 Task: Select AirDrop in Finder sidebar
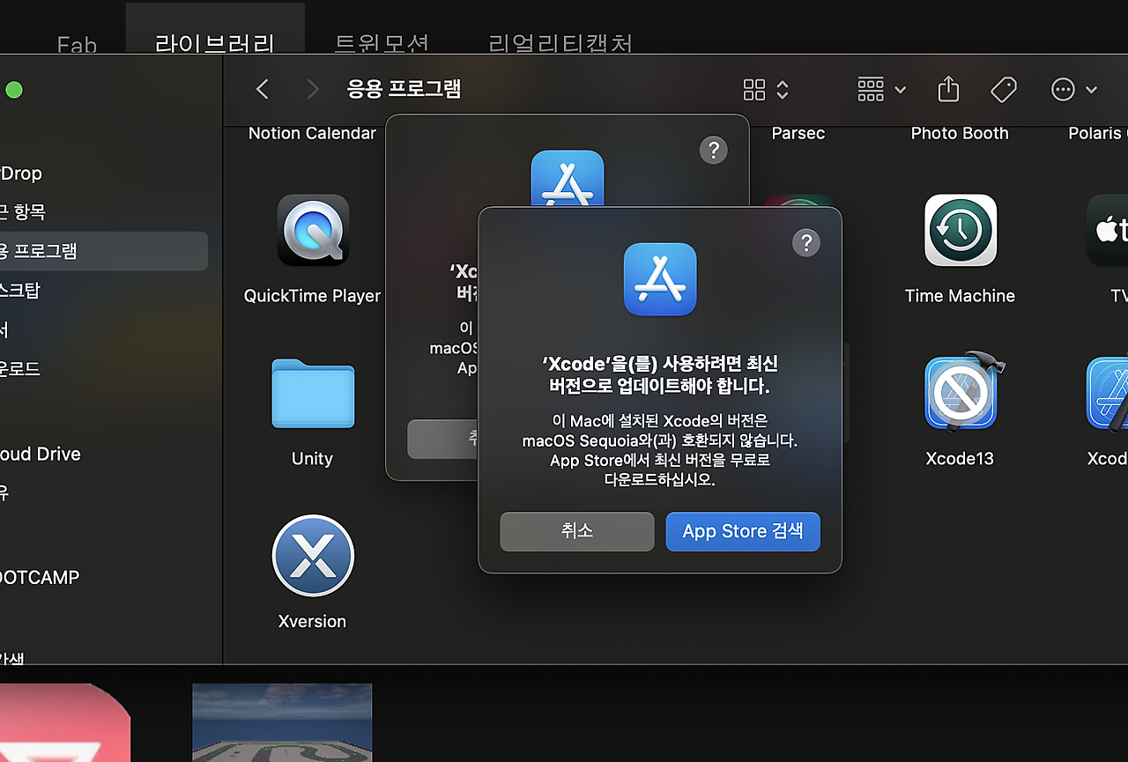tap(21, 174)
